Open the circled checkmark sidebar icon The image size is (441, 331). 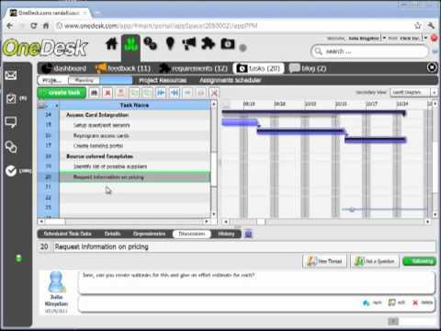tap(11, 171)
